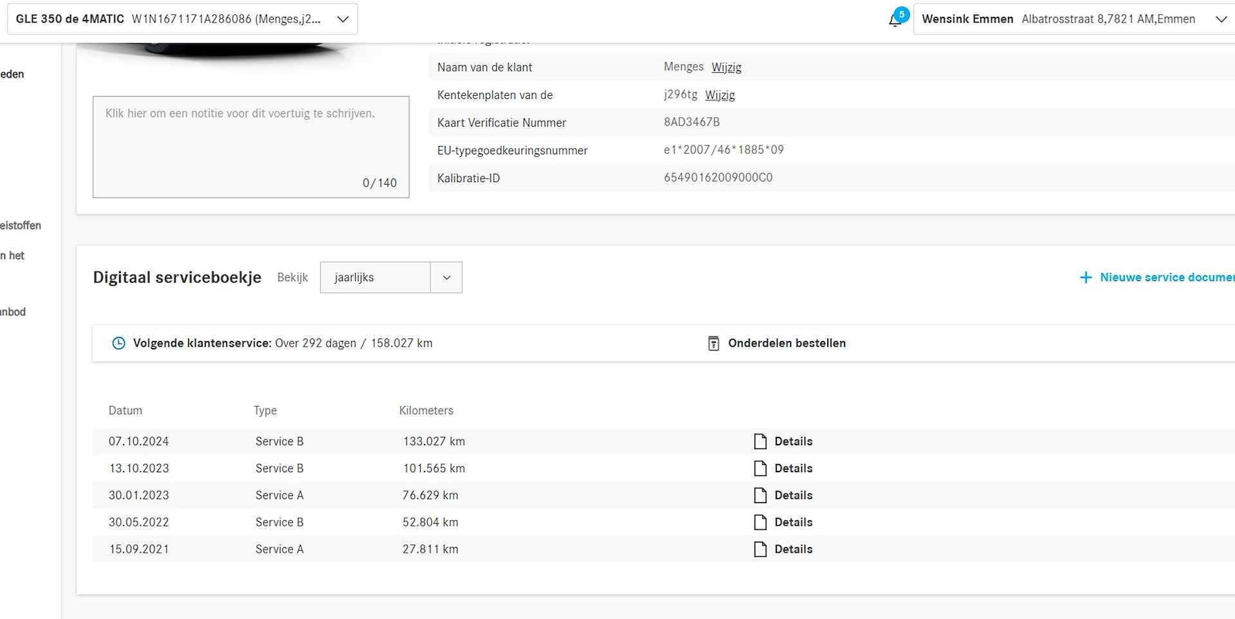Click the Digitaal serviceboekje heading
Viewport: 1235px width, 619px height.
pos(177,277)
